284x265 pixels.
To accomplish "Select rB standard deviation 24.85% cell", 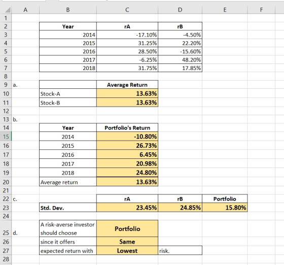I will (180, 208).
